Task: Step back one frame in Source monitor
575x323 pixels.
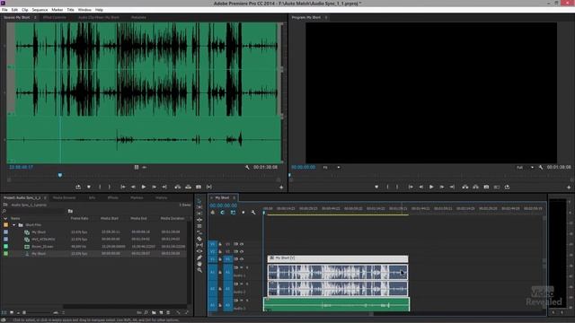Action: pos(133,187)
